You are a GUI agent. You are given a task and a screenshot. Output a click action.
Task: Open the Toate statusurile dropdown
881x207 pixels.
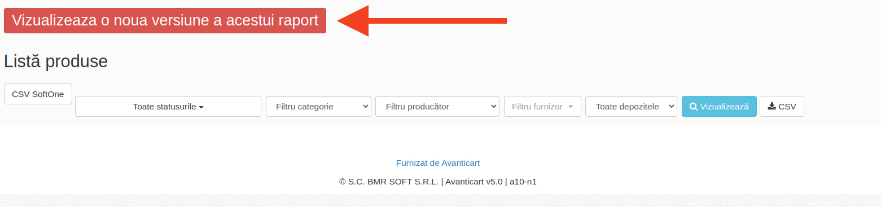tap(168, 107)
